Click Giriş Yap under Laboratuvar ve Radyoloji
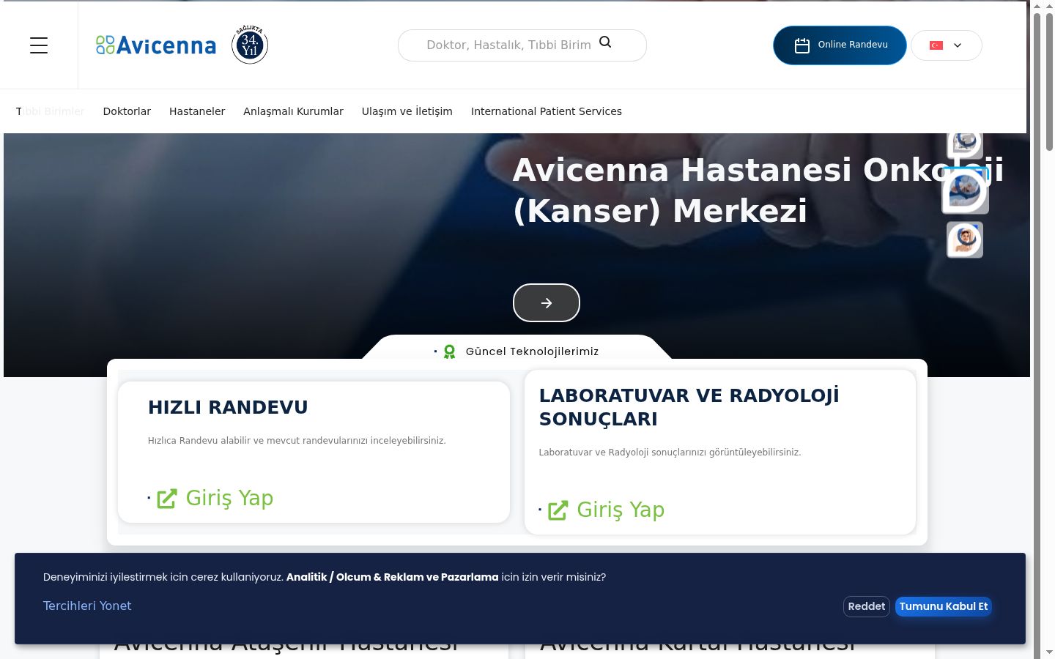This screenshot has width=1055, height=659. (621, 510)
